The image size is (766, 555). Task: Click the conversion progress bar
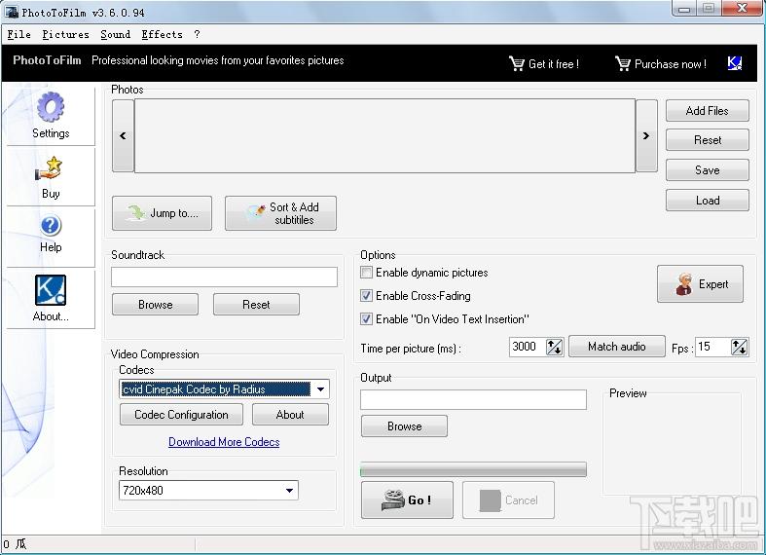coord(473,469)
